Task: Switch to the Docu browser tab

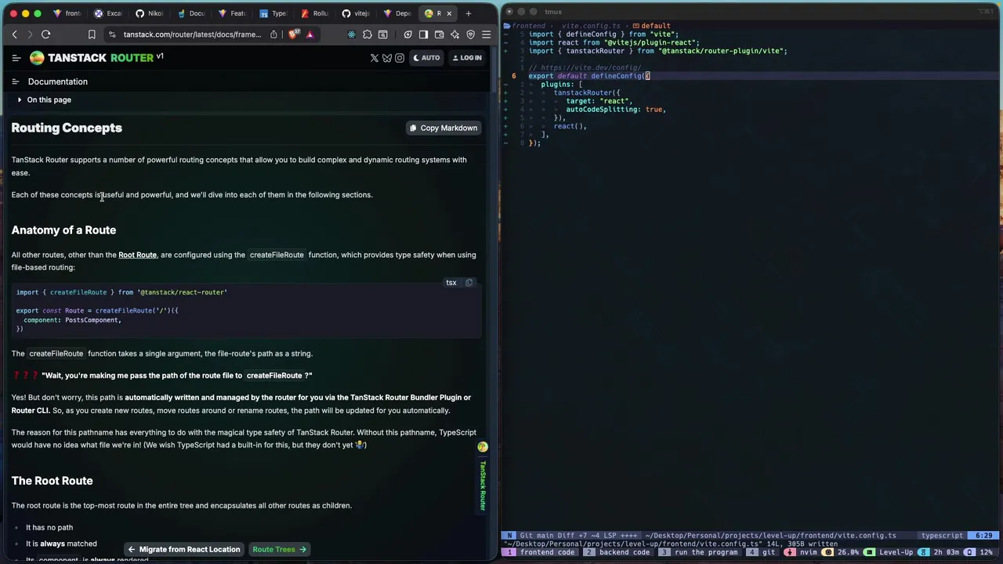Action: tap(190, 13)
